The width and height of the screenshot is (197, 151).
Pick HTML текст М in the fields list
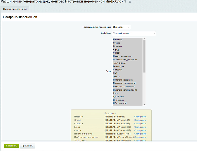pyautogui.click(x=120, y=103)
